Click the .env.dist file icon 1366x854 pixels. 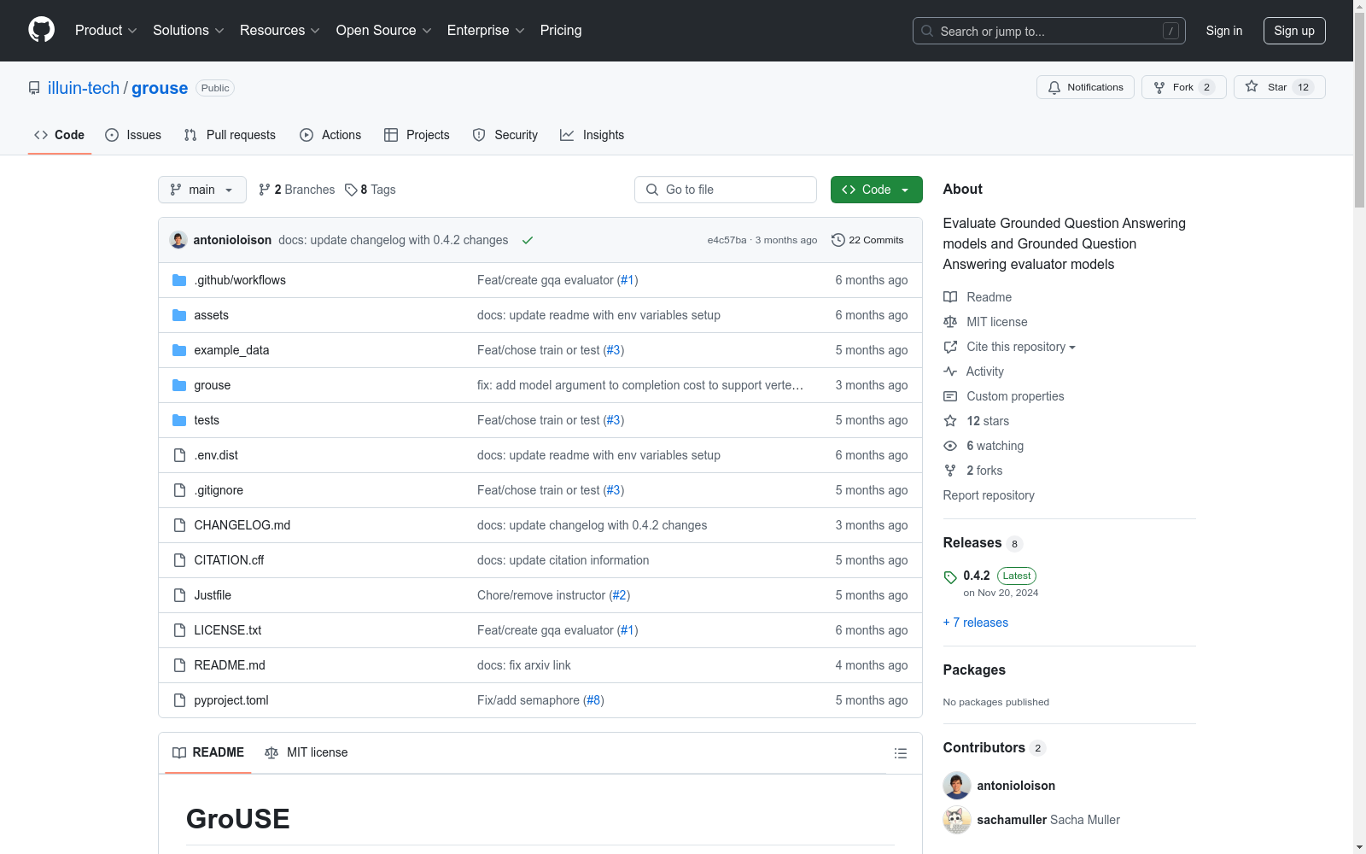pos(179,455)
